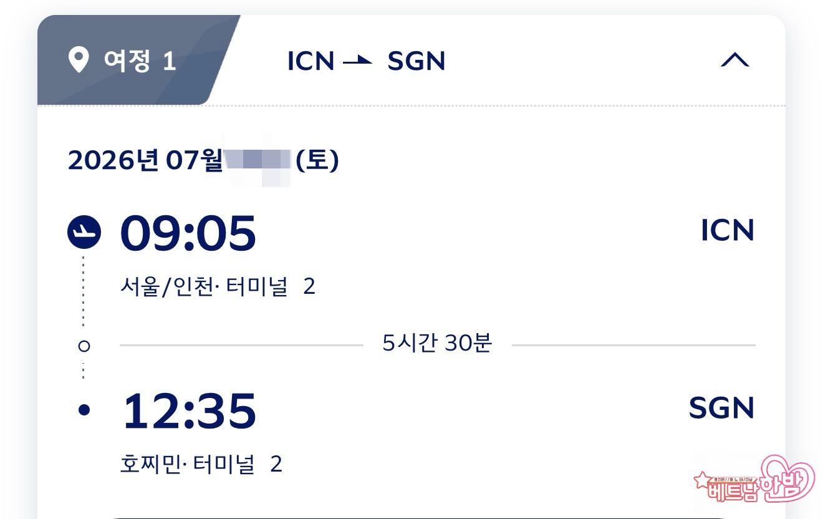Click the SGN airport code beside 12:35
823x519 pixels.
tap(721, 408)
